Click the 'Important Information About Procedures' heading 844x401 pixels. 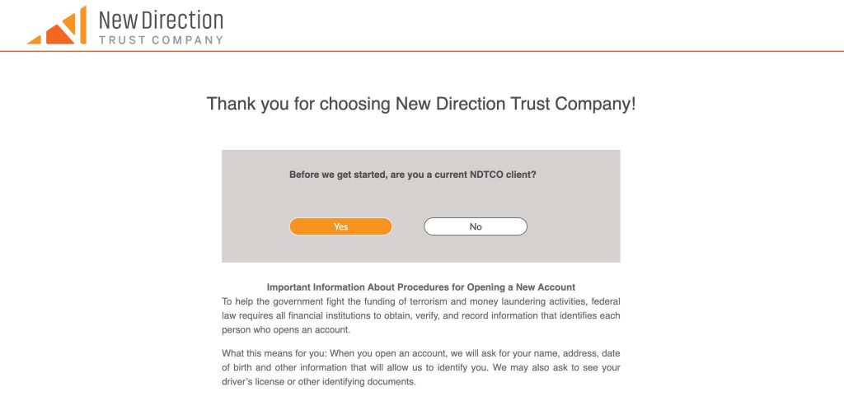click(420, 287)
